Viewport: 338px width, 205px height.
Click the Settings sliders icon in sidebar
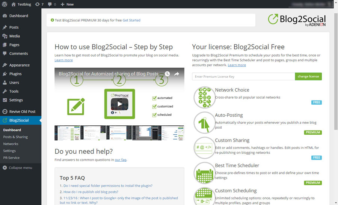(x=5, y=100)
